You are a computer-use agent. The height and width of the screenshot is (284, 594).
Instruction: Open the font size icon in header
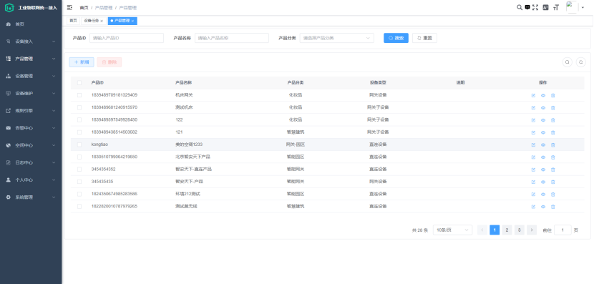[556, 7]
